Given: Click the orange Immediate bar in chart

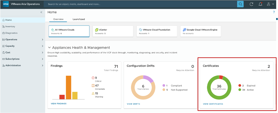Looking at the screenshot, I should [x=69, y=88].
